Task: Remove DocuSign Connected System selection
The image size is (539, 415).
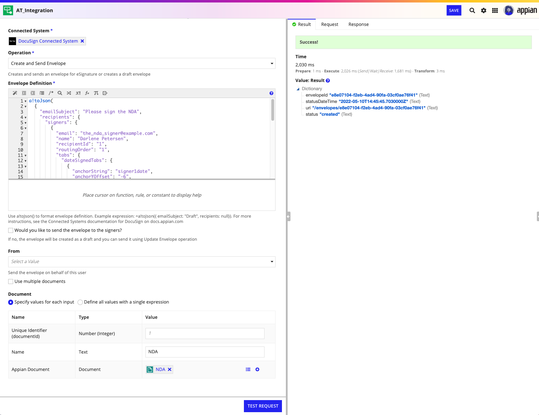Action: (x=82, y=41)
